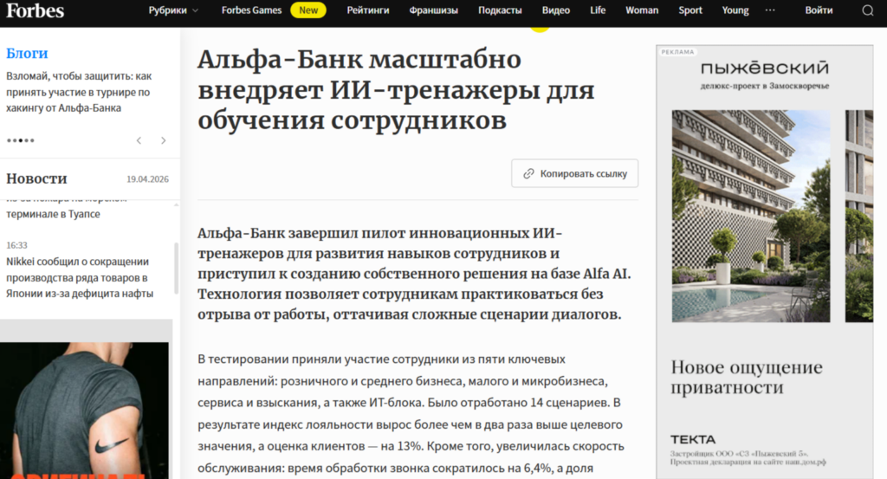Open Forbes Games section

(251, 10)
